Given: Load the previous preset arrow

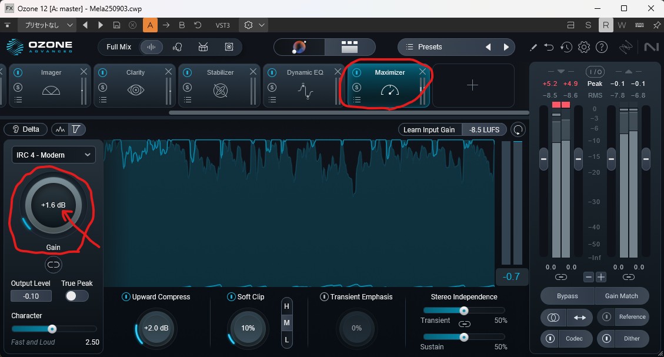Looking at the screenshot, I should pyautogui.click(x=488, y=47).
